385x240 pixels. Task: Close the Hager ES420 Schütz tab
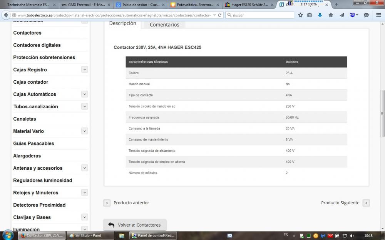click(272, 5)
